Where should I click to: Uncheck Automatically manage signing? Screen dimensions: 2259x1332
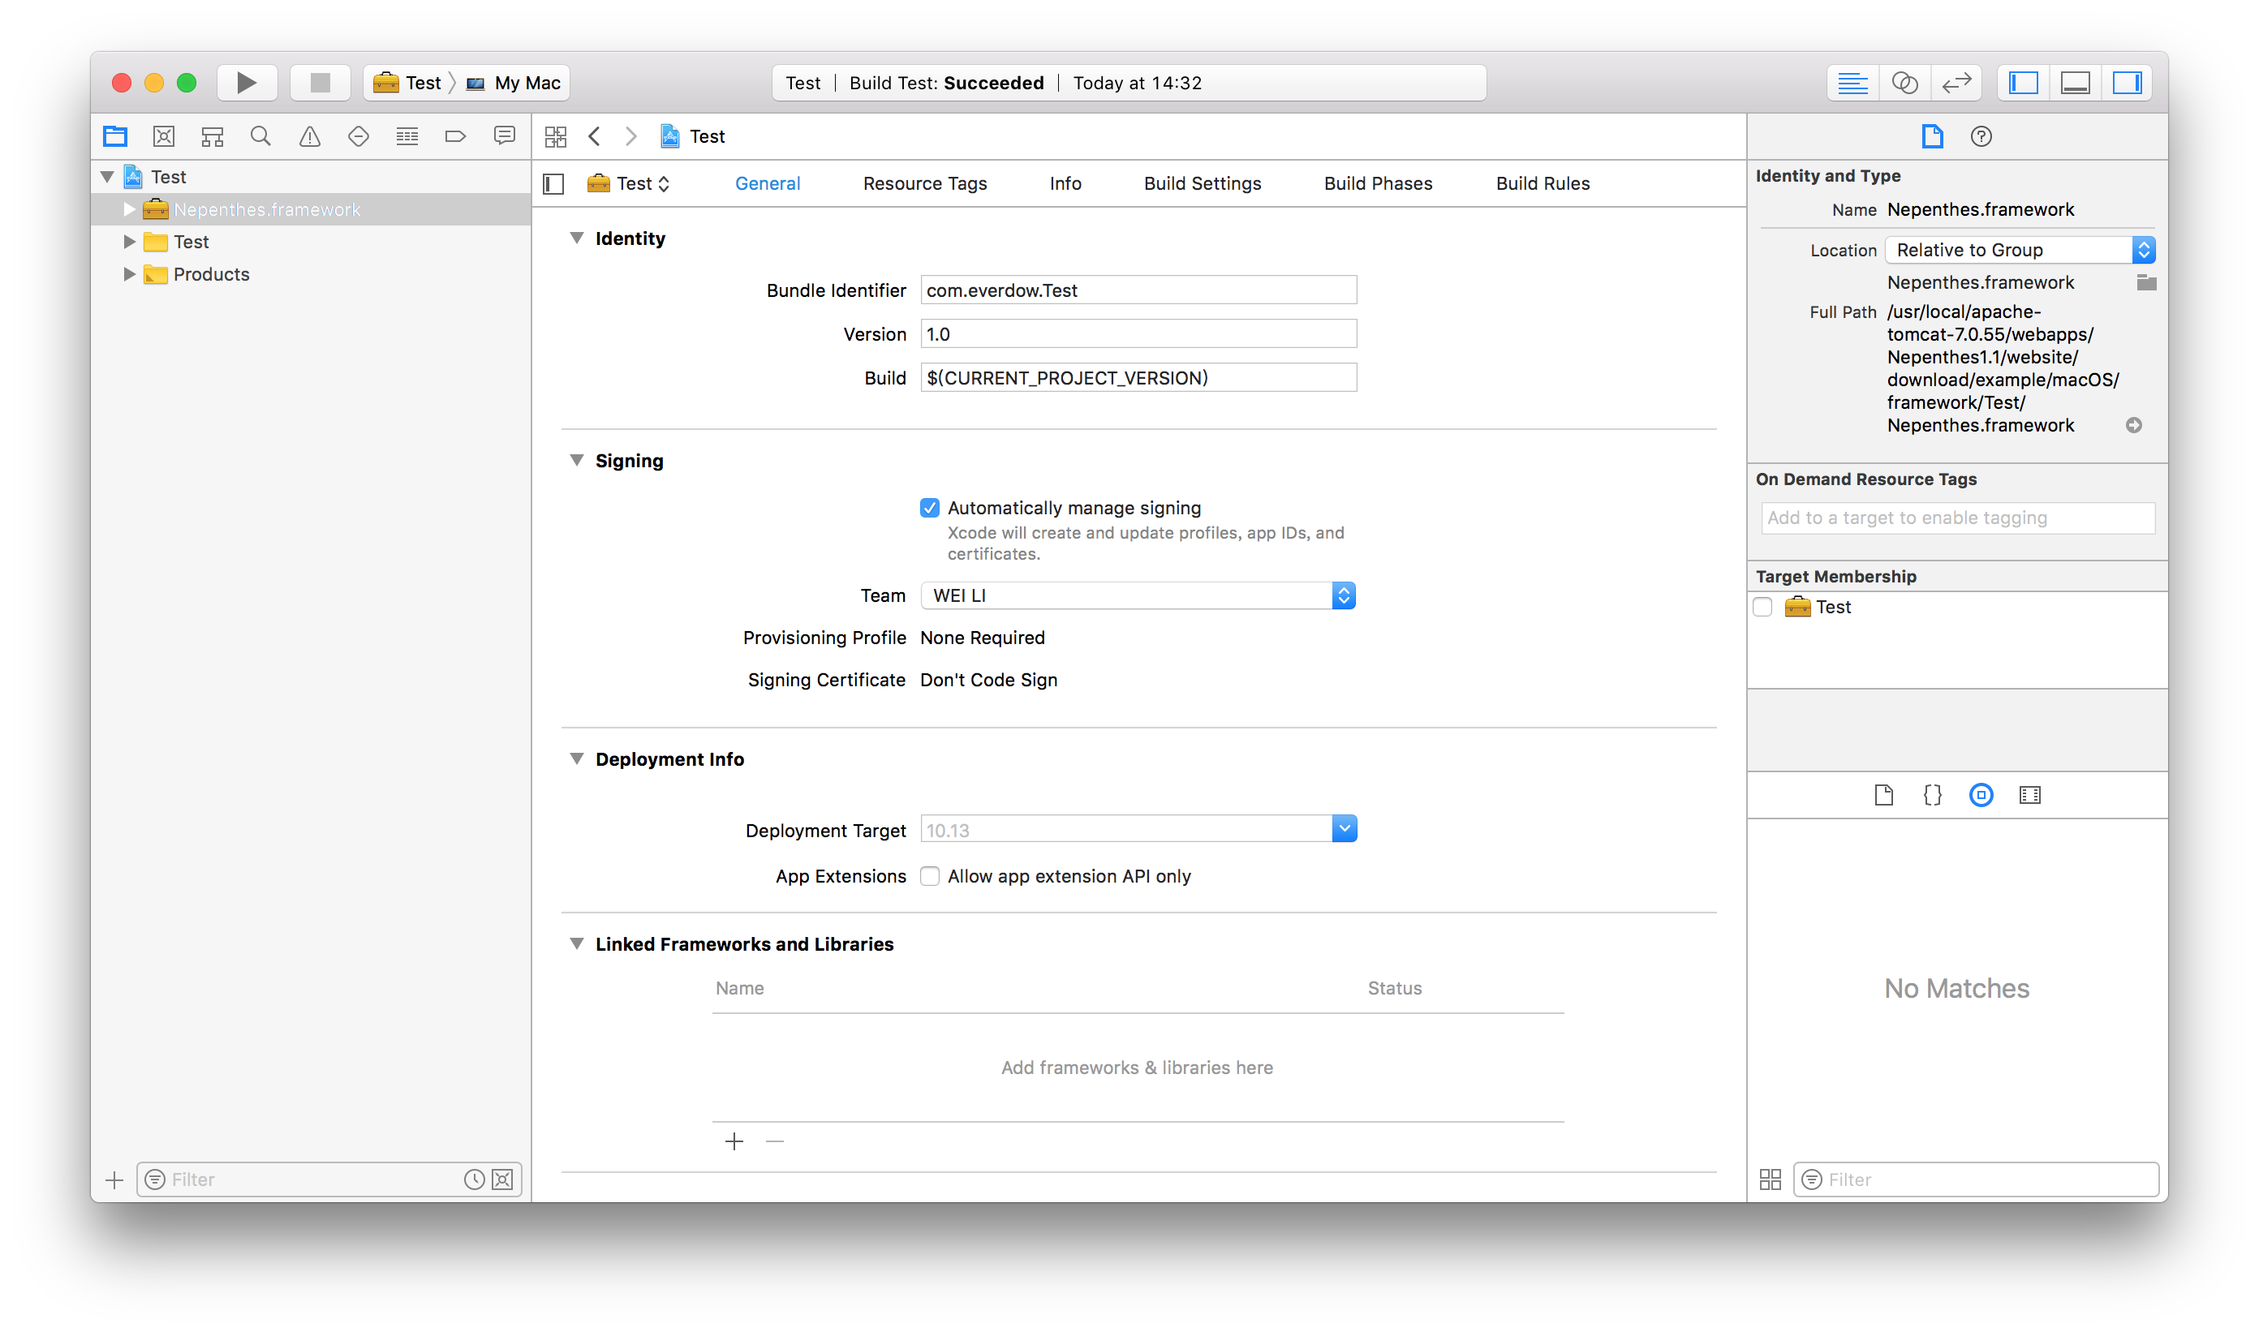[929, 508]
